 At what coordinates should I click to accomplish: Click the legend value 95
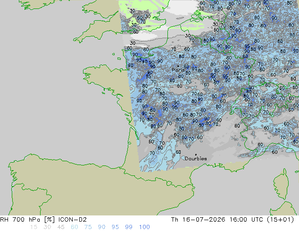(115, 227)
